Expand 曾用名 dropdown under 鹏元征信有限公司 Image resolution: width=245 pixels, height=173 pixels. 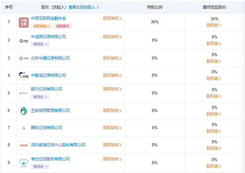40,97
